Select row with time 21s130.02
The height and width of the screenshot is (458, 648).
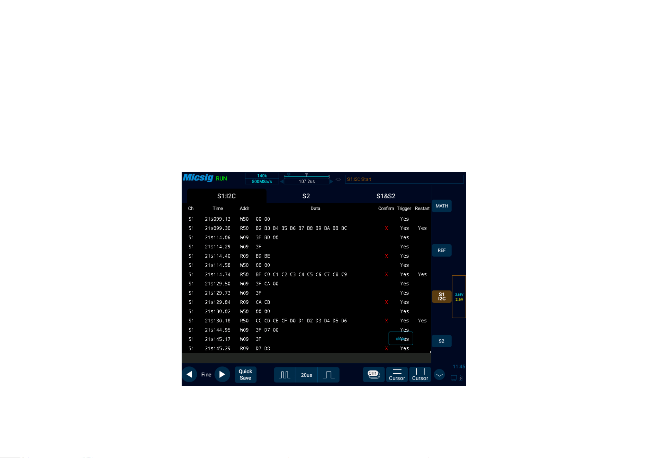pos(306,312)
